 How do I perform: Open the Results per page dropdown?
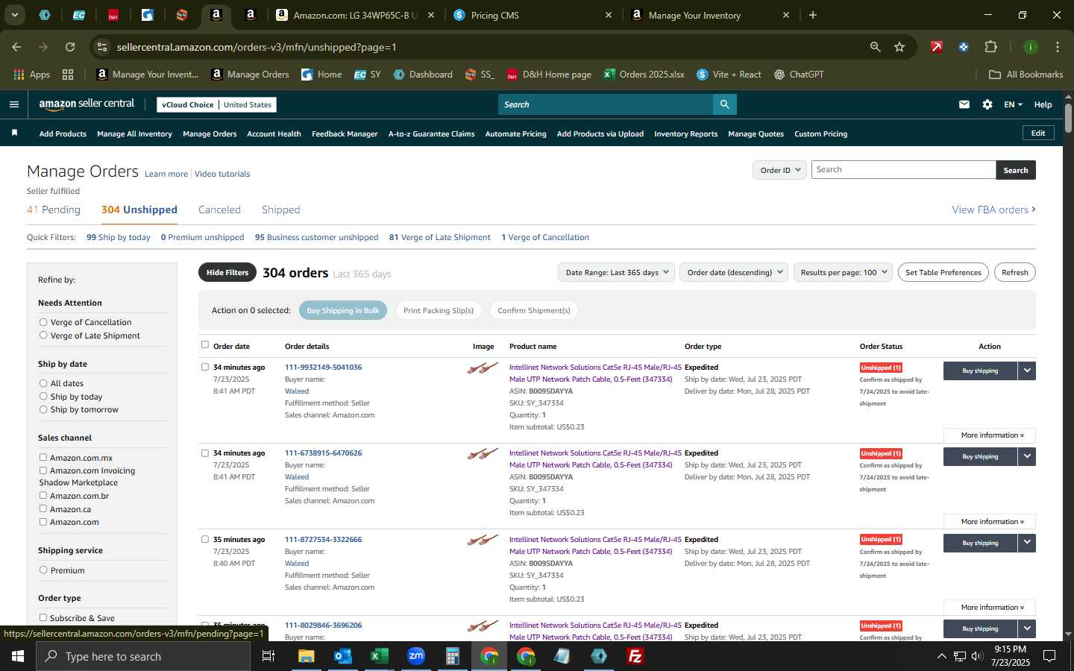pyautogui.click(x=843, y=272)
